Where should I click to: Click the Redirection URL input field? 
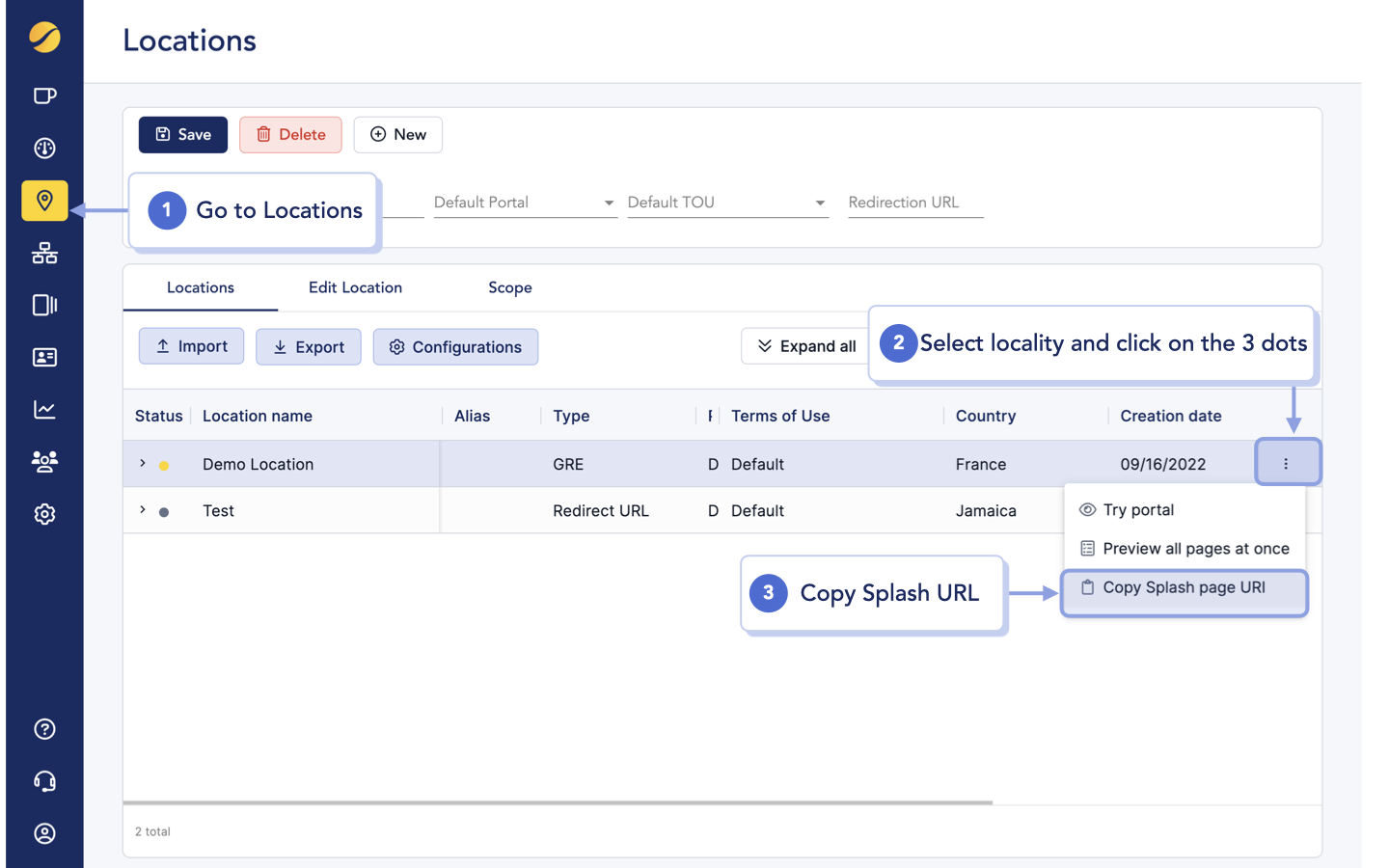click(914, 203)
